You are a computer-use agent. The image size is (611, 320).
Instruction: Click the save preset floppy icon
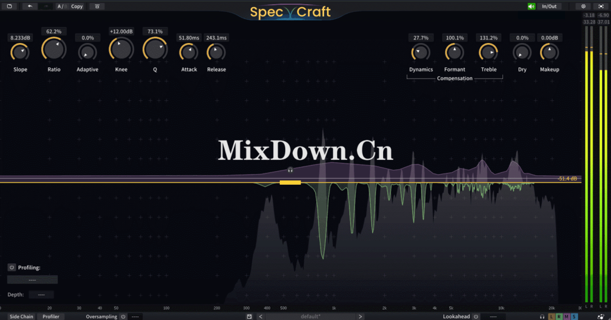[249, 316]
